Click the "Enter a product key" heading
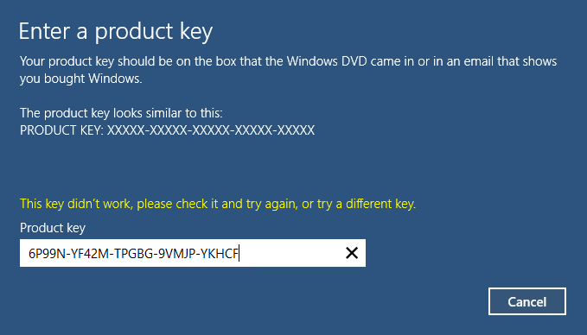This screenshot has height=335, width=587. click(116, 31)
